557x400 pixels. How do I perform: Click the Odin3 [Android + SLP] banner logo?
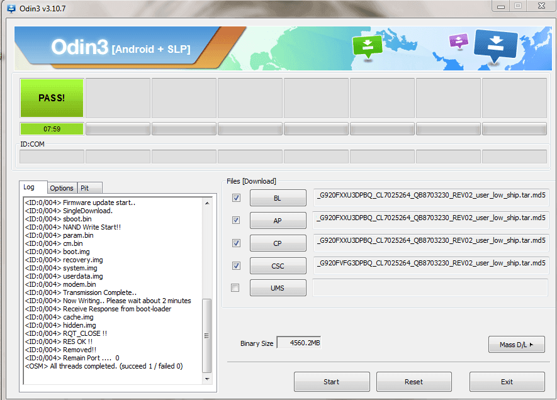[121, 47]
